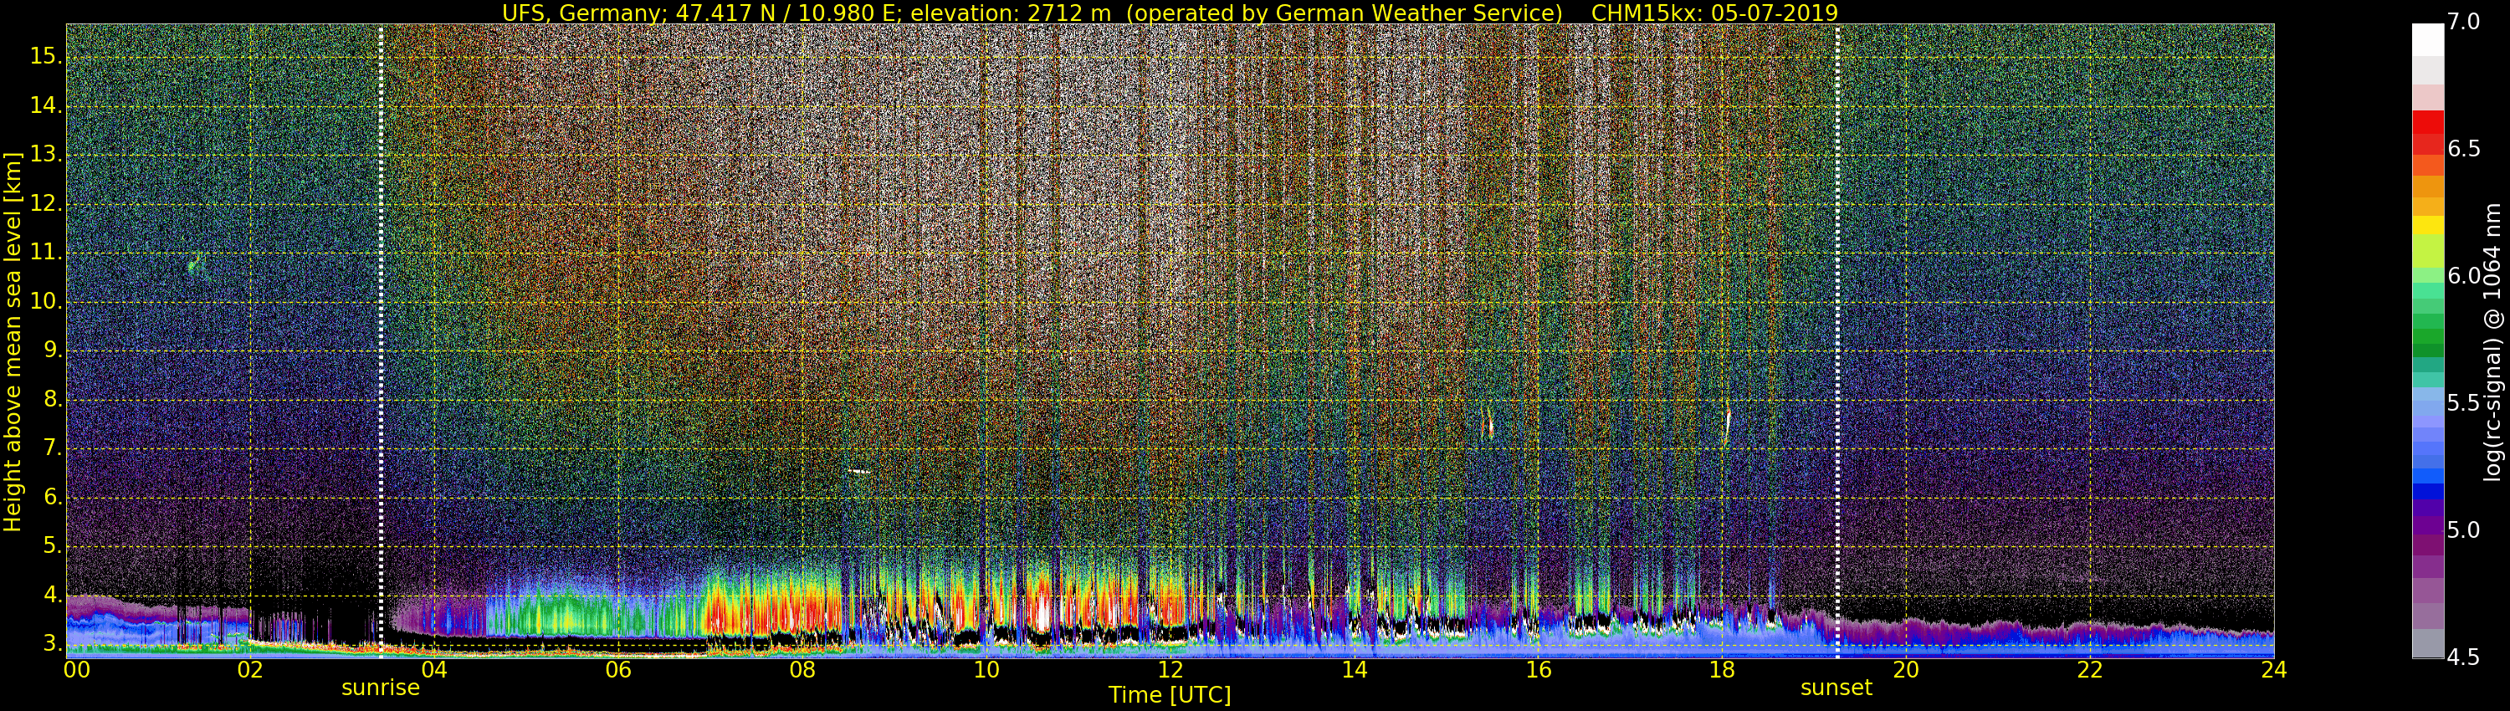Click the time axis tick '16'

coord(1539,670)
